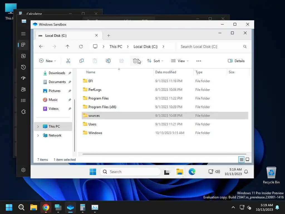Click the navigation pane vertical scrollbar

(x=75, y=126)
